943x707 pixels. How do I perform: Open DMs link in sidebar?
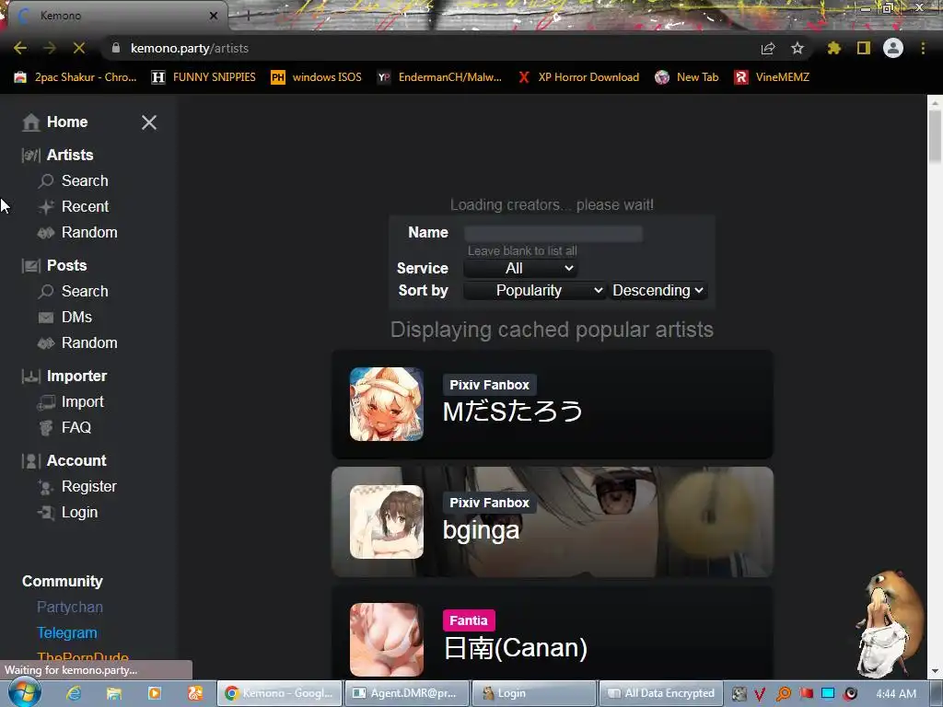pos(76,318)
